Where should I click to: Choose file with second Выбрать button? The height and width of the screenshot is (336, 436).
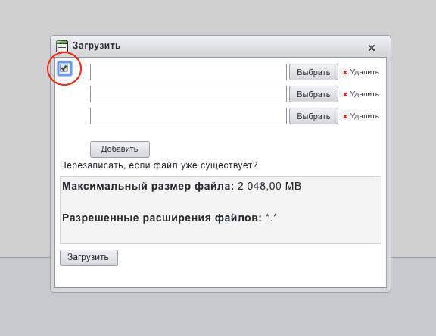coord(313,94)
